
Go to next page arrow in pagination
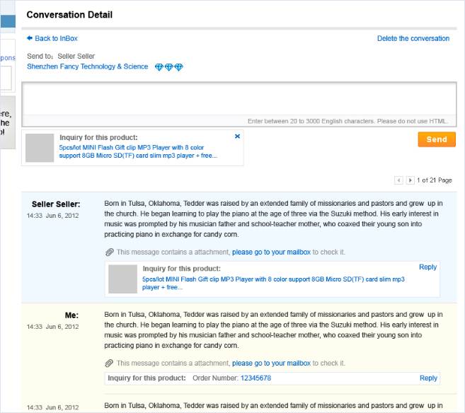pos(410,180)
